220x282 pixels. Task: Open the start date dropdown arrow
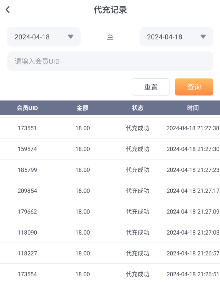pos(70,37)
